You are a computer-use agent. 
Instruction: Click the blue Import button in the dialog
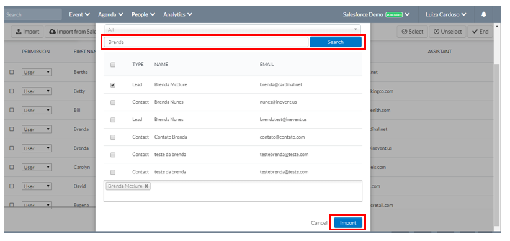click(348, 223)
